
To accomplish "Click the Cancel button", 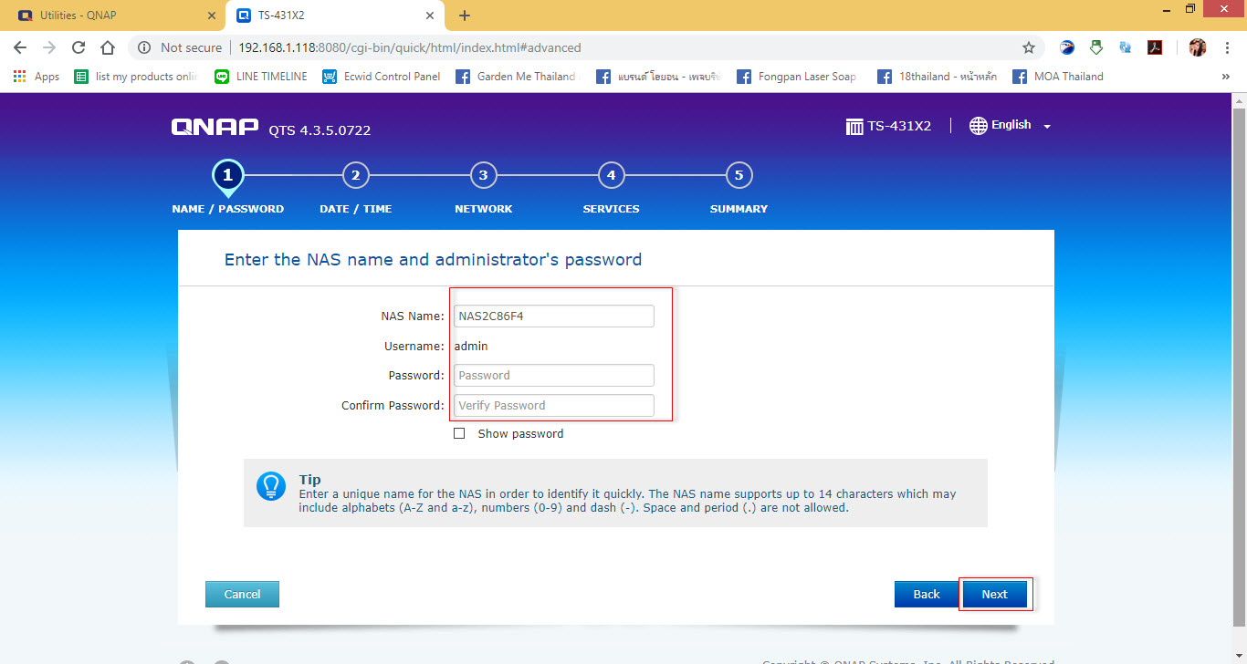I will pos(242,594).
